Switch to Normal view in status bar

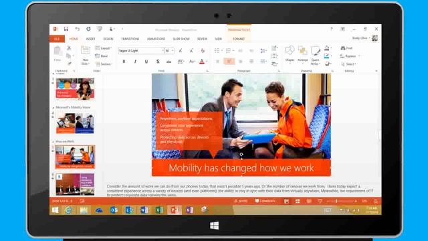point(286,202)
